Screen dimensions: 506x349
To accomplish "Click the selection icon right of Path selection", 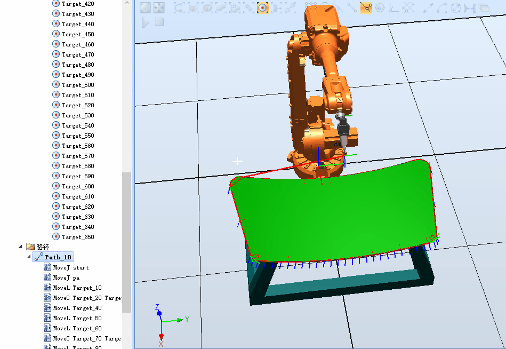I will (290, 8).
